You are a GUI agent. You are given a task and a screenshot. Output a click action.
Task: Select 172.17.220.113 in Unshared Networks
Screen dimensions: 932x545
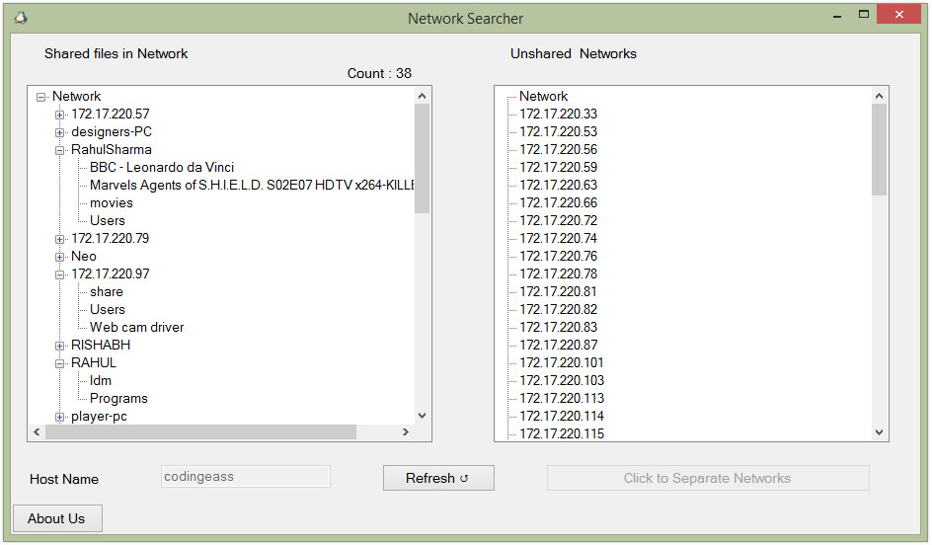click(562, 399)
